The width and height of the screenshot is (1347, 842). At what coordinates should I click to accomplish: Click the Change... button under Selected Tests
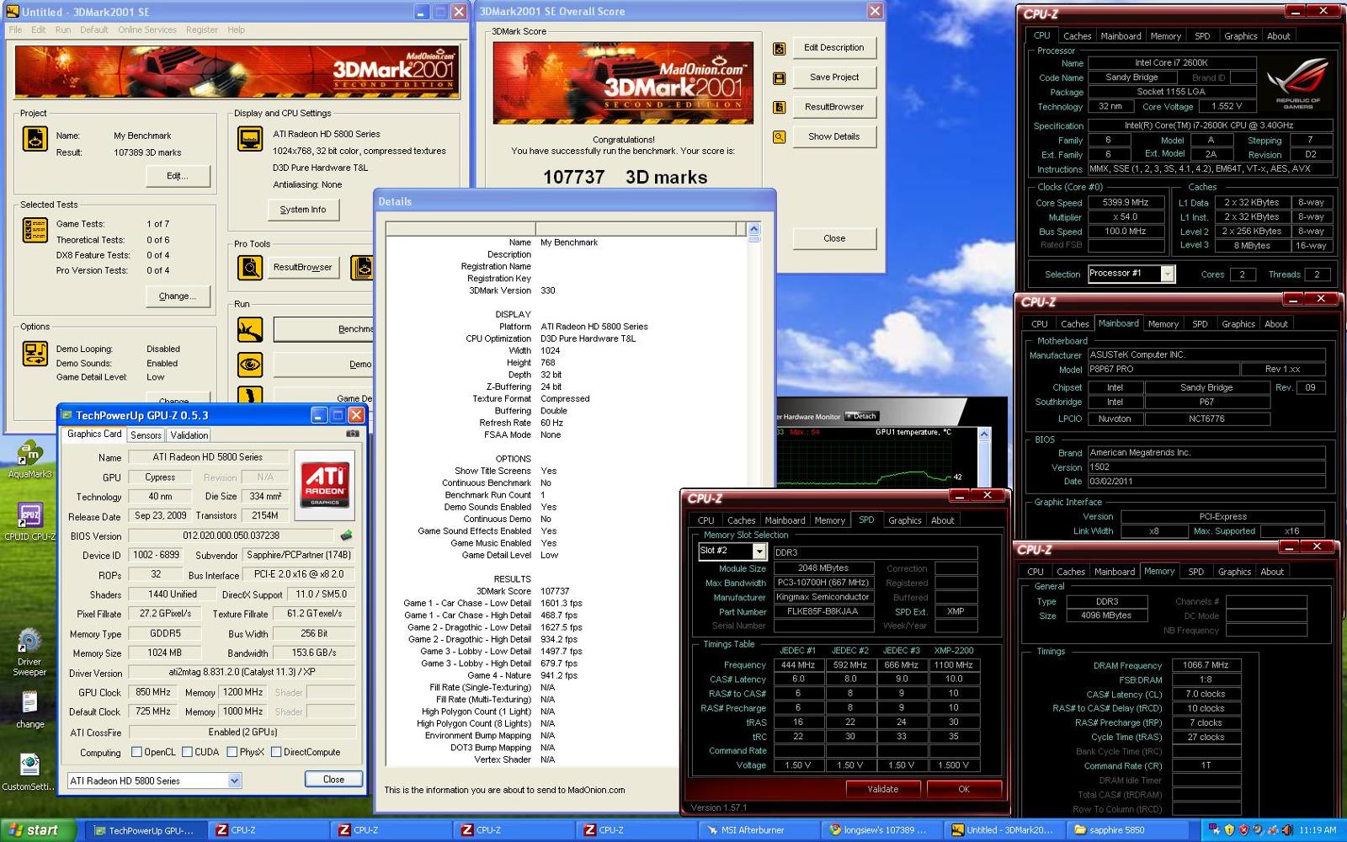pos(177,296)
